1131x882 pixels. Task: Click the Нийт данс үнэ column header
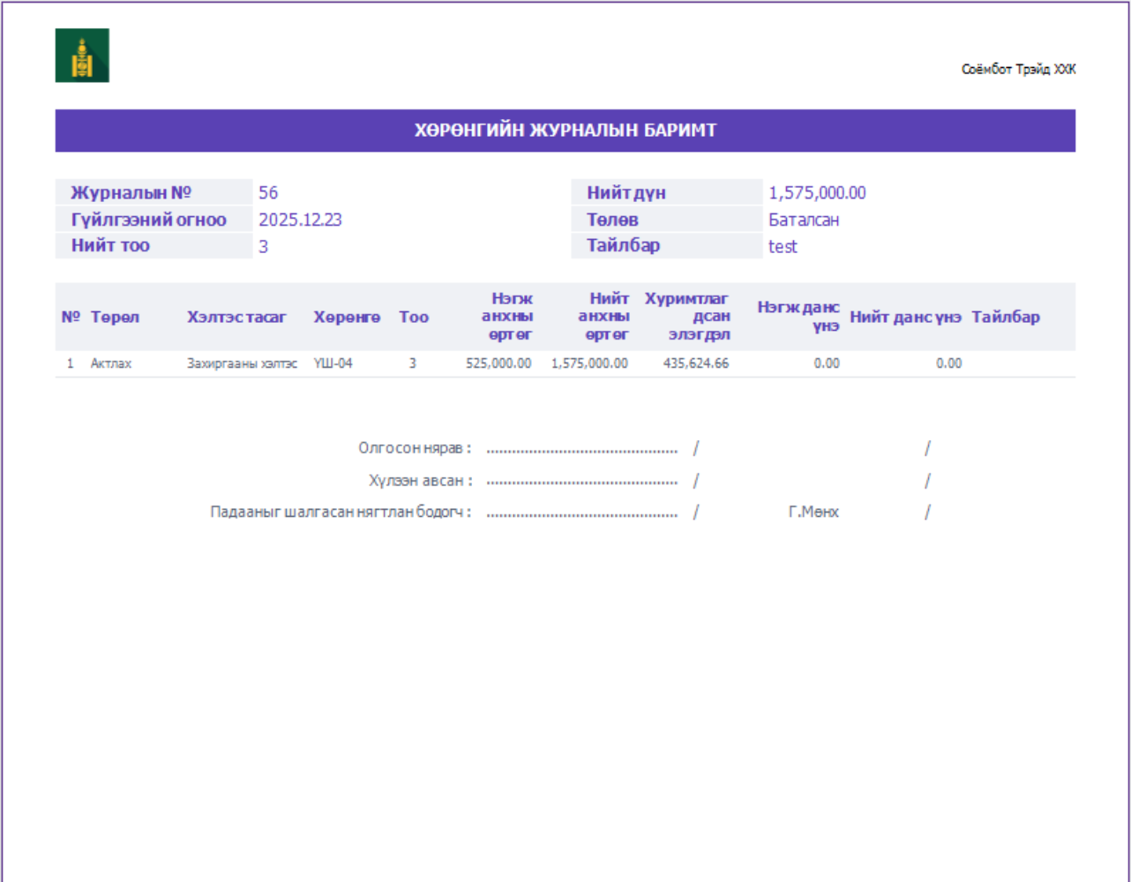click(x=905, y=317)
